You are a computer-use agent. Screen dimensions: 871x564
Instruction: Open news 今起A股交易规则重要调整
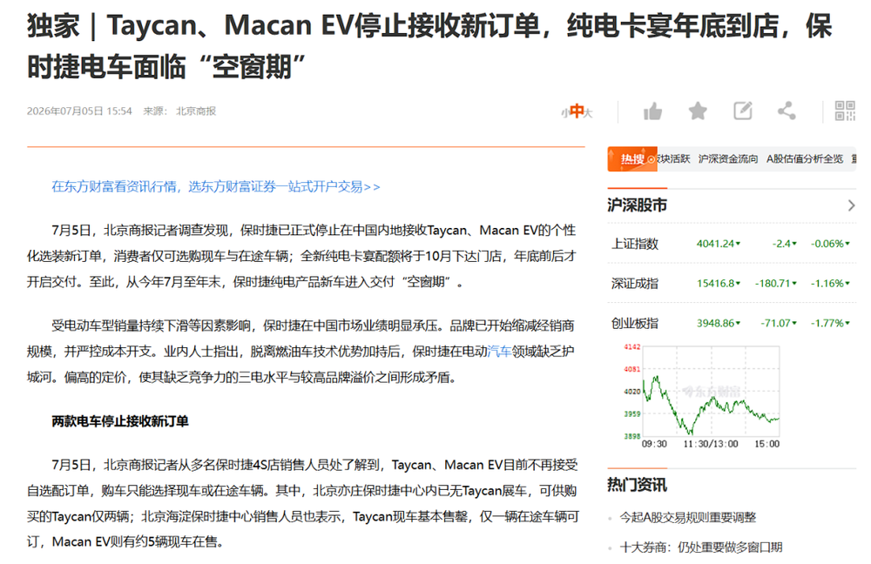pyautogui.click(x=688, y=518)
